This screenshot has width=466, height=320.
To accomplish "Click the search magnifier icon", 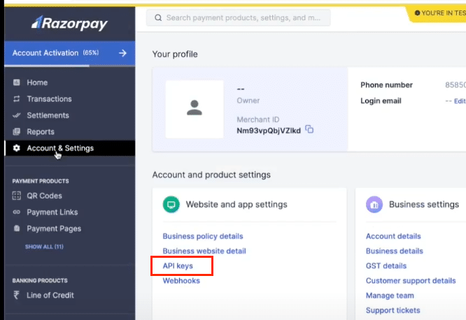I will click(158, 17).
